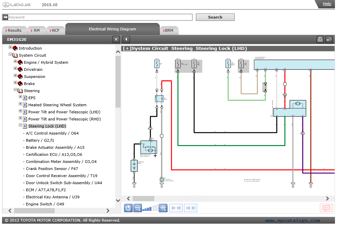Click the Brake red book icon

point(20,84)
